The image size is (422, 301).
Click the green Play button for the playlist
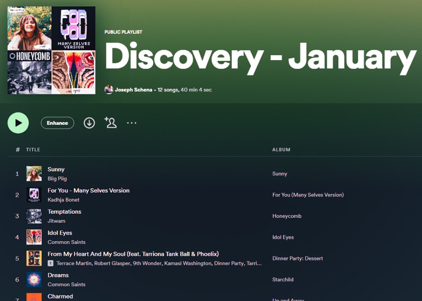(18, 123)
